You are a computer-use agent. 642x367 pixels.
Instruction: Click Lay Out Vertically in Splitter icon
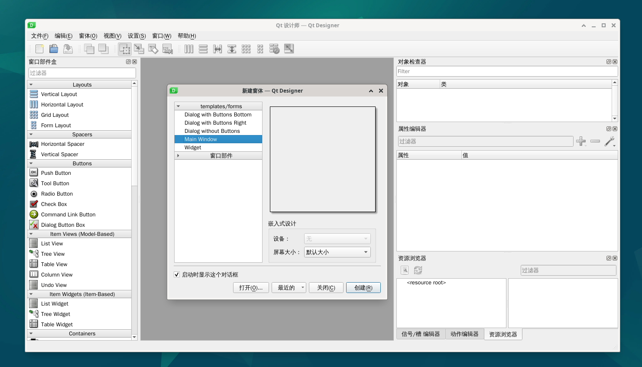232,49
